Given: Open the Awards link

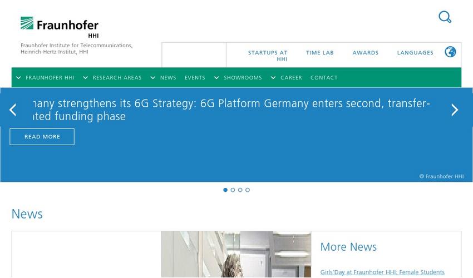Looking at the screenshot, I should click(365, 52).
